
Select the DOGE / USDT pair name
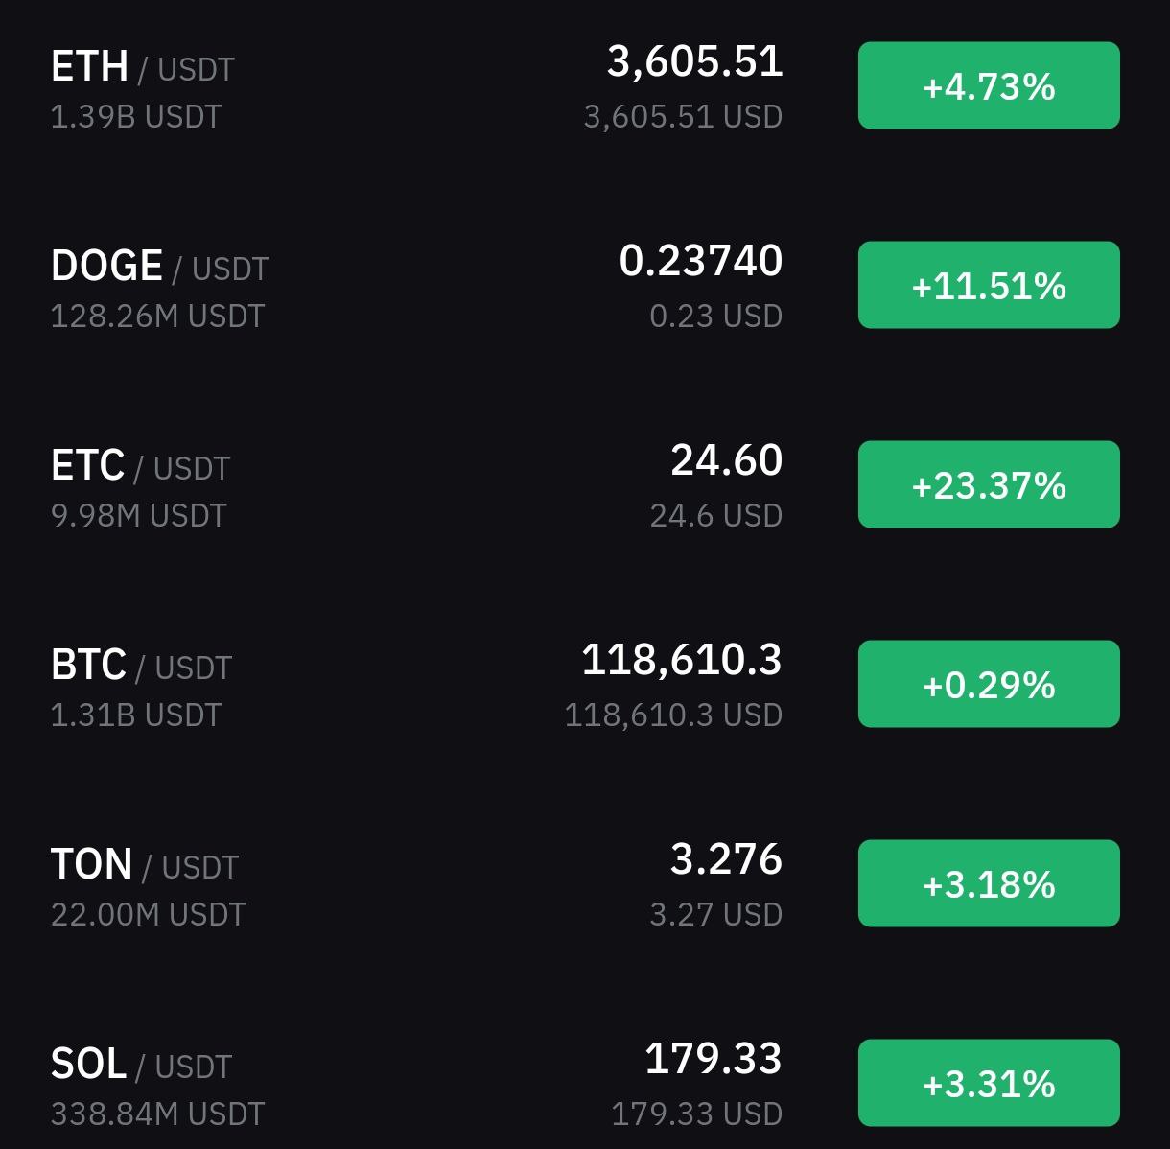click(159, 267)
